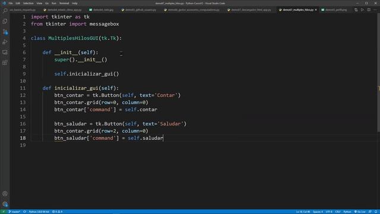The width and height of the screenshot is (380, 214).
Task: Open the Selection menu
Action: click(x=28, y=4)
